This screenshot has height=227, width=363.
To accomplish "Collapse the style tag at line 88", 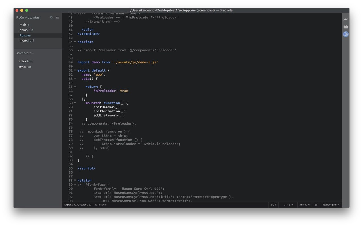I will tap(75, 181).
